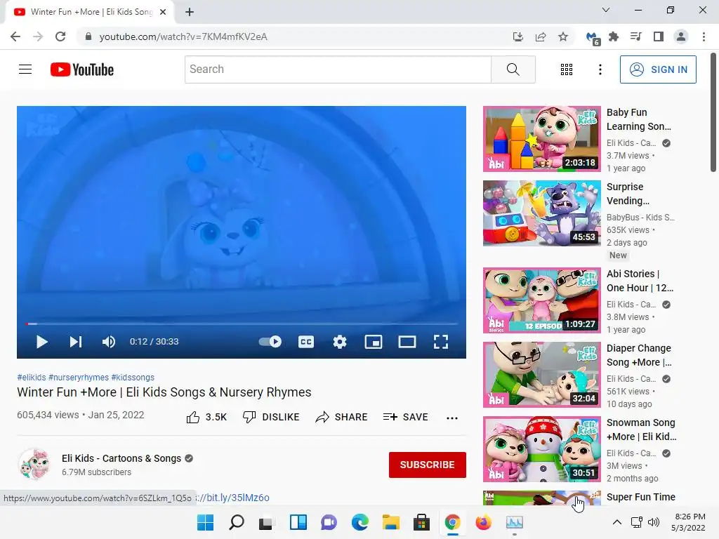Click the SIGN IN button

pyautogui.click(x=658, y=69)
